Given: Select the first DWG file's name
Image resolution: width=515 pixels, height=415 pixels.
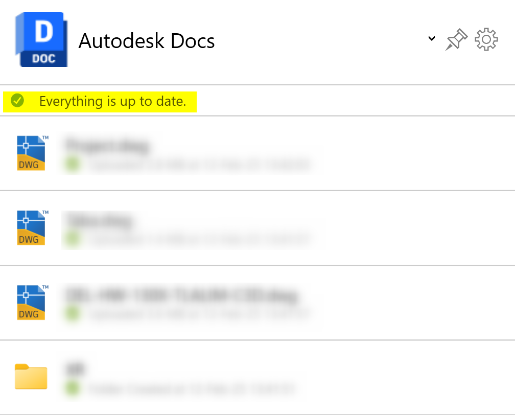Looking at the screenshot, I should click(106, 146).
